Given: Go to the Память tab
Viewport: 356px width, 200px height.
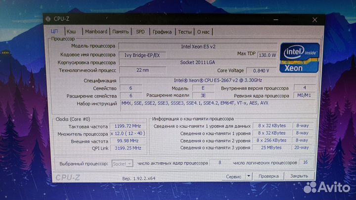Looking at the screenshot, I should pyautogui.click(x=120, y=32).
